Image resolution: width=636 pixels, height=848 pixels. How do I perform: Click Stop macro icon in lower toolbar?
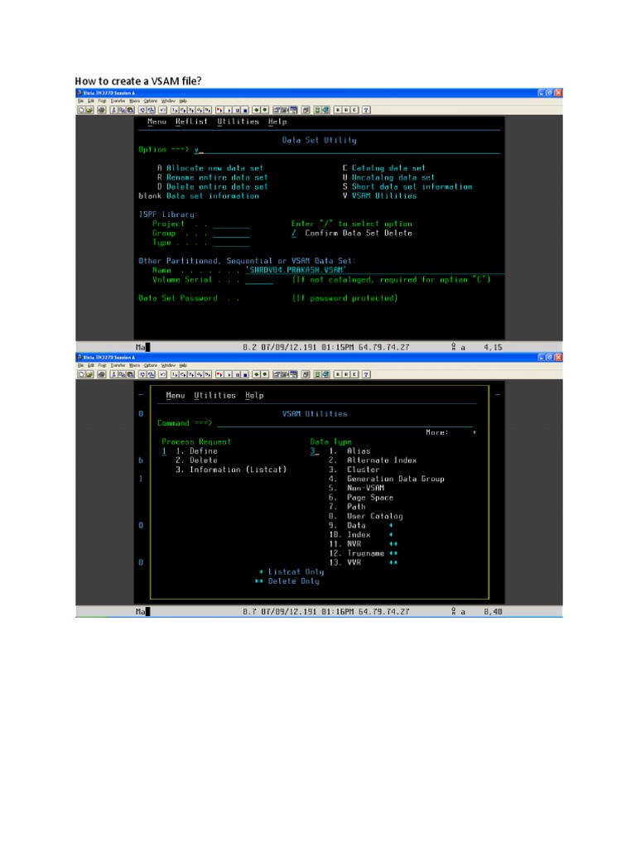[x=245, y=374]
